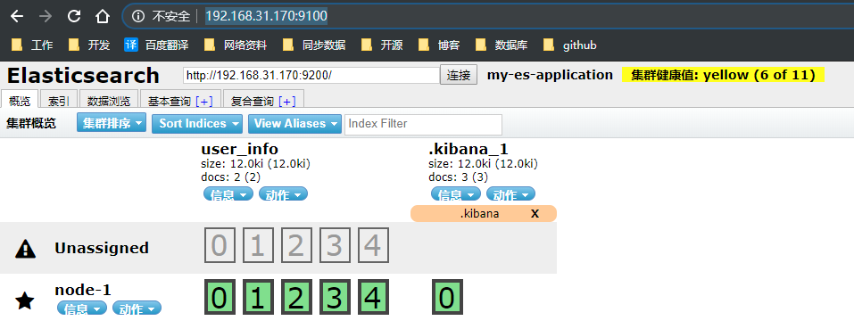
Task: Remove the .kibana alias with X
Action: [x=535, y=214]
